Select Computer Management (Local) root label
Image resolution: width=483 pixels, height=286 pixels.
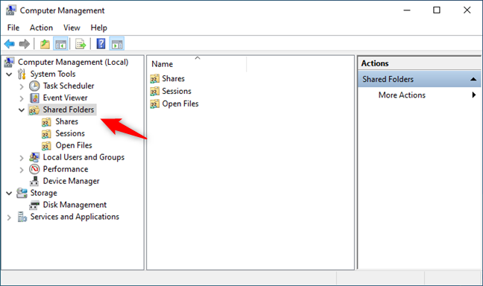pyautogui.click(x=73, y=62)
